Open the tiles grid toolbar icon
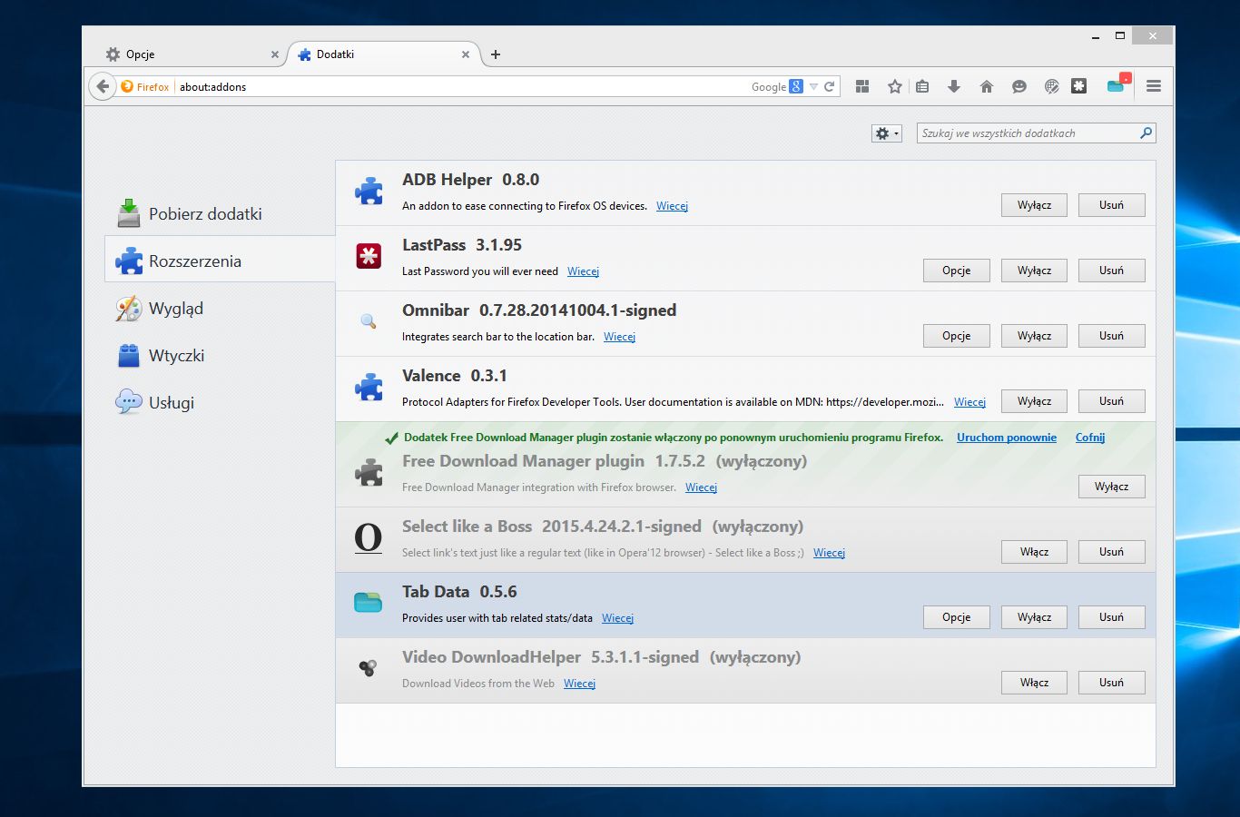The image size is (1240, 817). pos(862,86)
